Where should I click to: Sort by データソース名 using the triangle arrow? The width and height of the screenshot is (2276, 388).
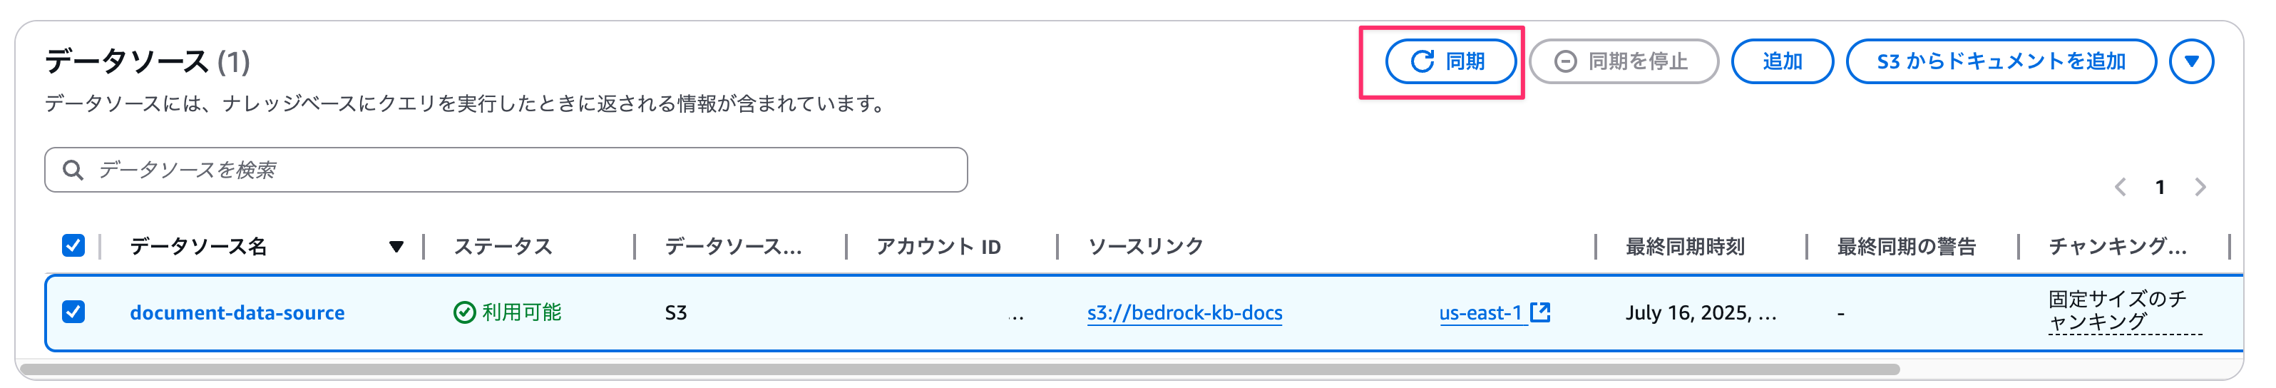(396, 247)
